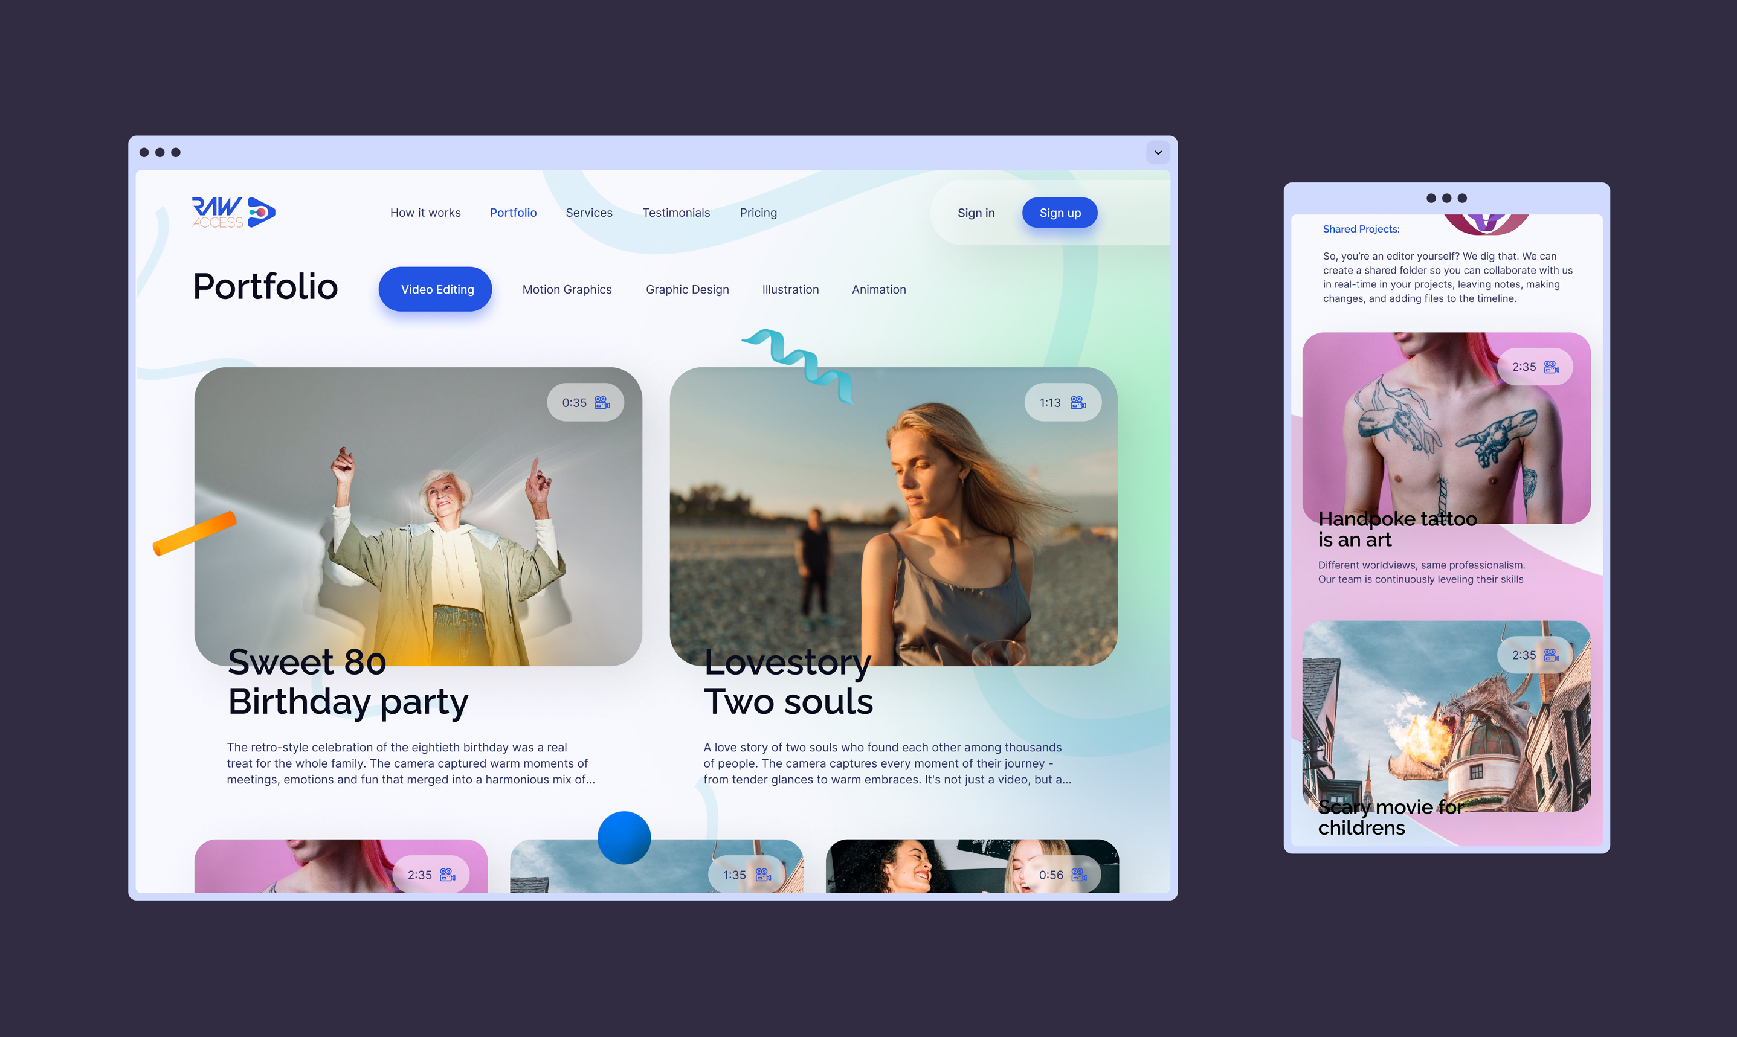Click the Sign up button
Viewport: 1737px width, 1037px height.
tap(1058, 213)
